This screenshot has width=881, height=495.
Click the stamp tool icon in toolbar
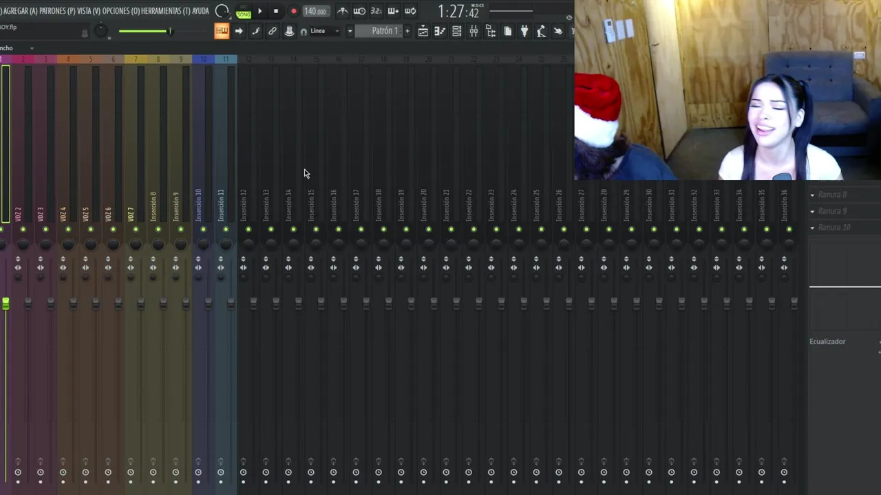click(289, 31)
